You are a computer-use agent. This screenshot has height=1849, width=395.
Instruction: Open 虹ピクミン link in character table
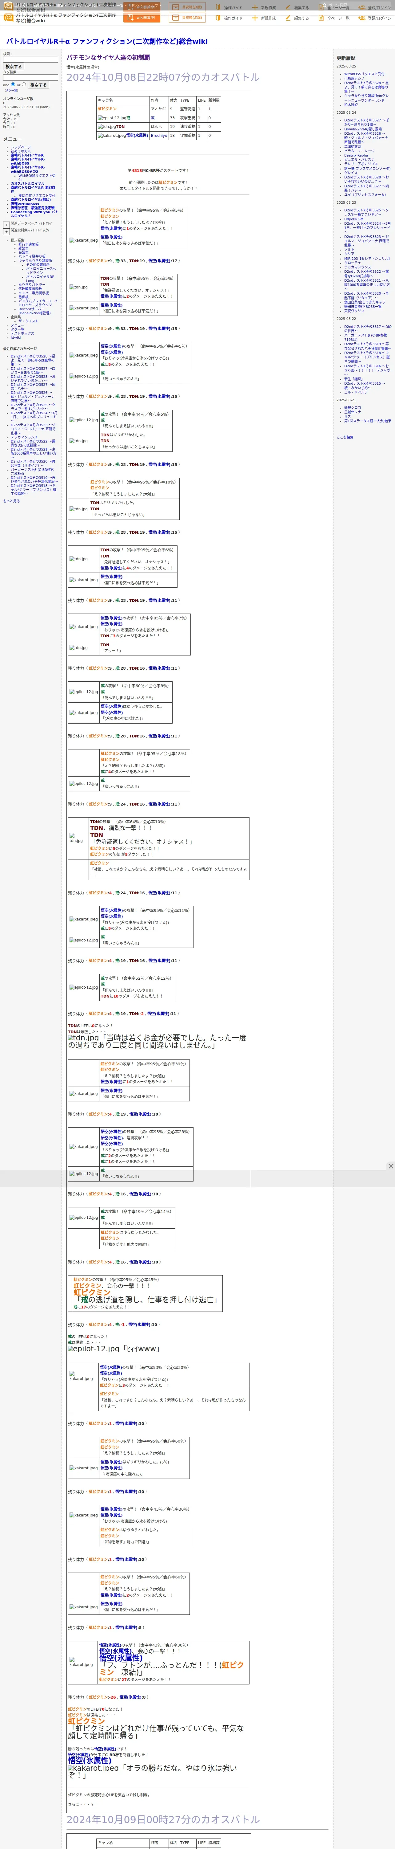click(108, 109)
